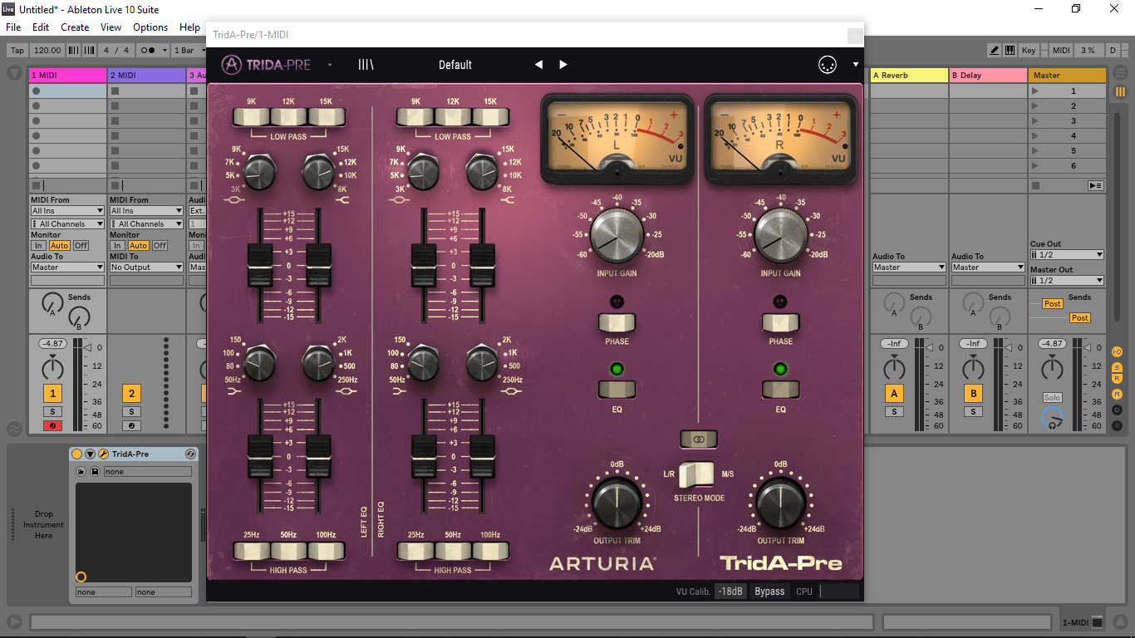This screenshot has width=1135, height=638.
Task: Click the Key map mode button
Action: [1029, 51]
